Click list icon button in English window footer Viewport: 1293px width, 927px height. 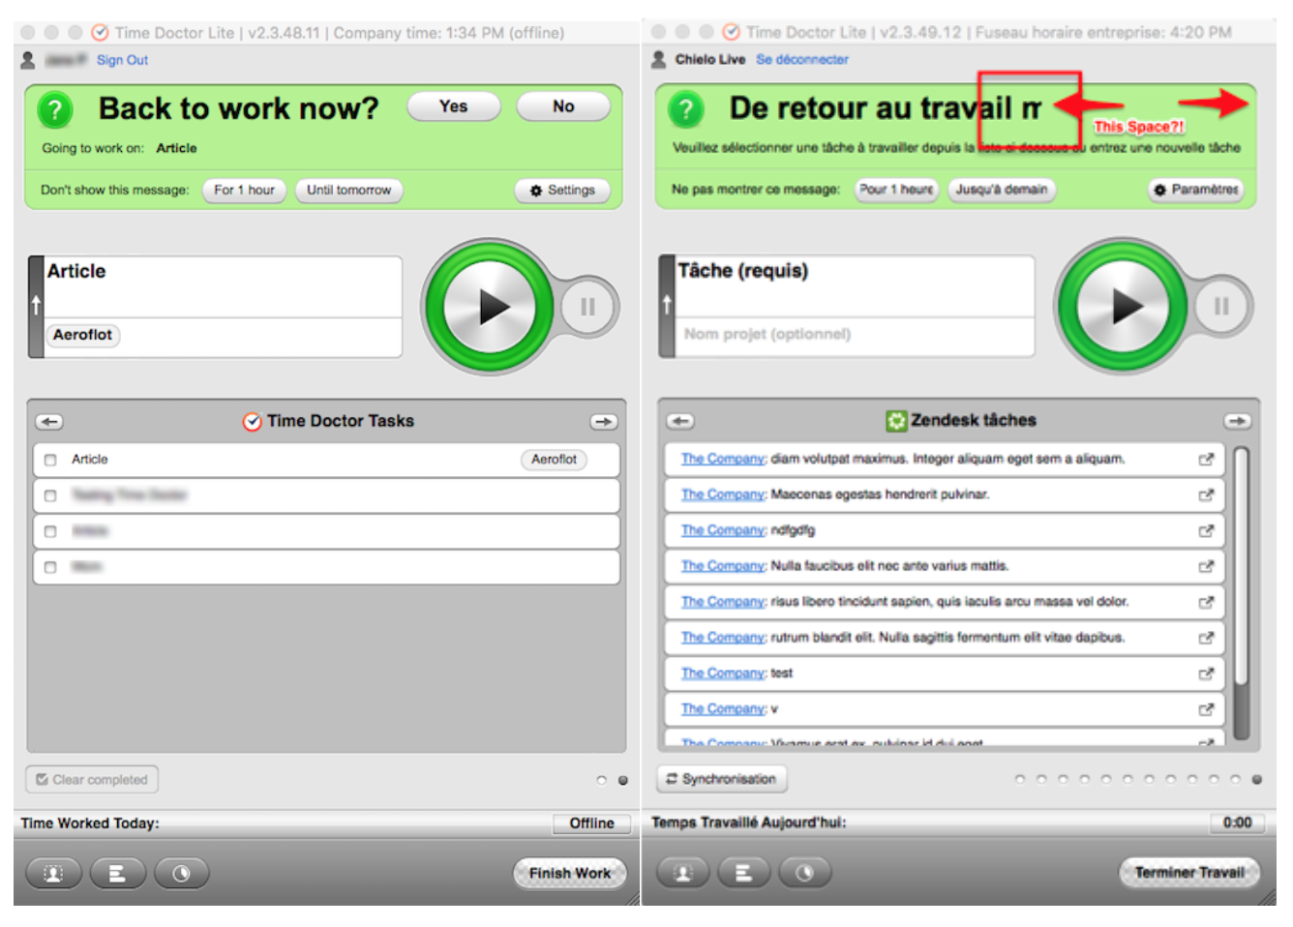pyautogui.click(x=117, y=874)
